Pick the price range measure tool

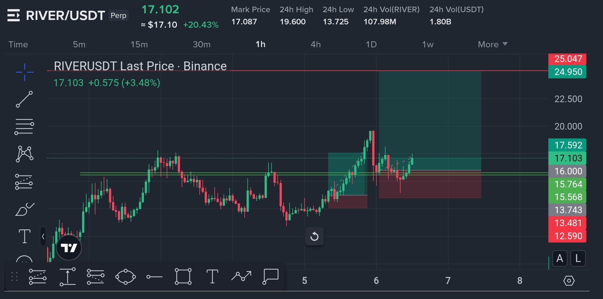(68, 277)
